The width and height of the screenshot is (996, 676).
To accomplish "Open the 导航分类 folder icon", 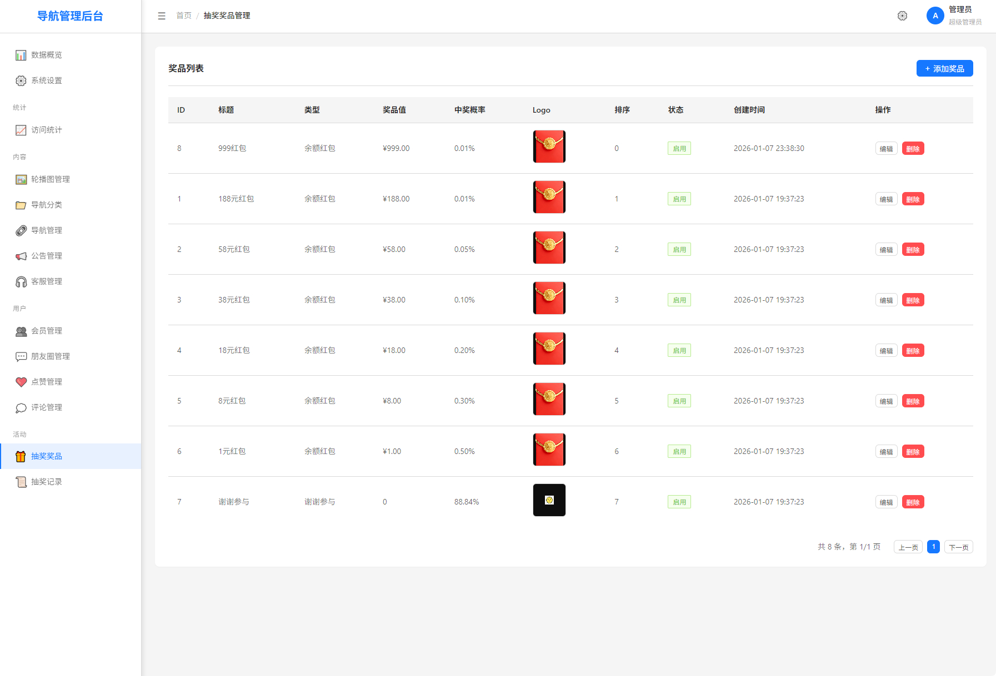I will (21, 205).
